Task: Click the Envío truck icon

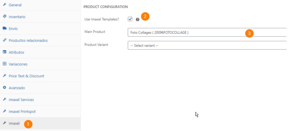Action: click(x=4, y=28)
